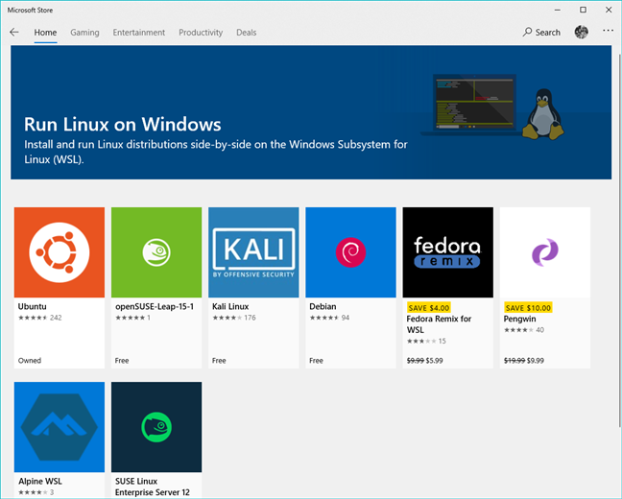This screenshot has width=622, height=499.
Task: Open the SUSE Linux Enterprise Server icon
Action: click(x=156, y=427)
